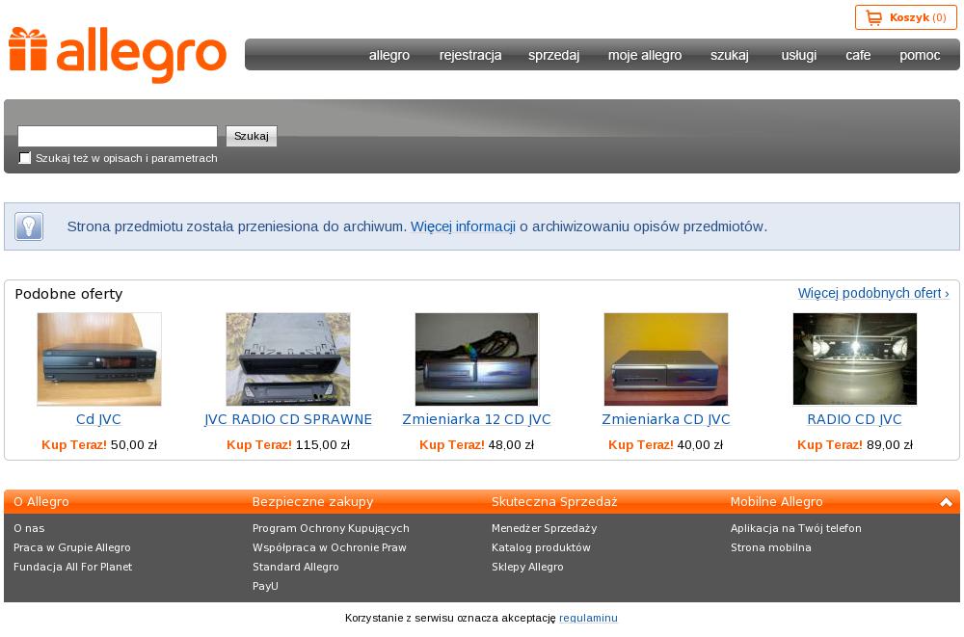Collapse the footer with the up arrow

pos(946,502)
